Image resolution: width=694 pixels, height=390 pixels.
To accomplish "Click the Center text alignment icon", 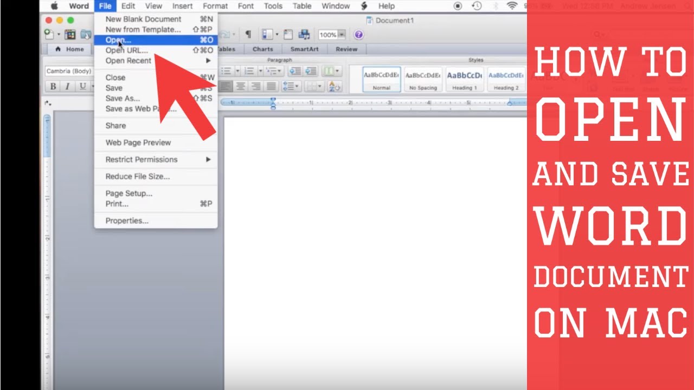I will pyautogui.click(x=241, y=87).
